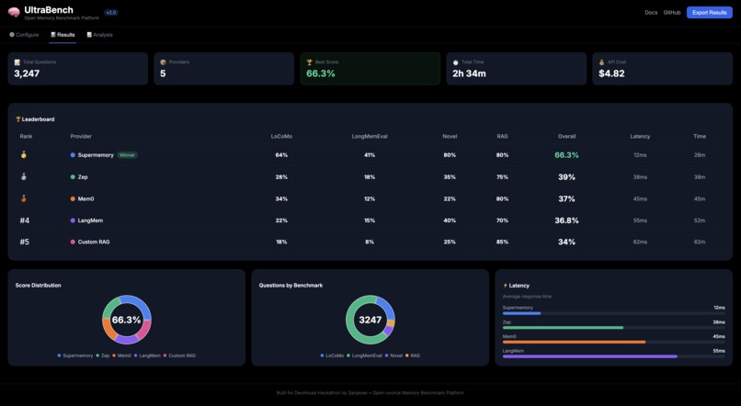
Task: Click the Supermemory blue dot in leaderboard
Action: pos(73,155)
